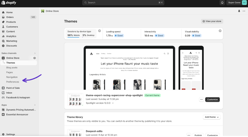Viewport: 248px width, 137px height.
Task: Open Navigation in the sidebar
Action: coord(12,77)
